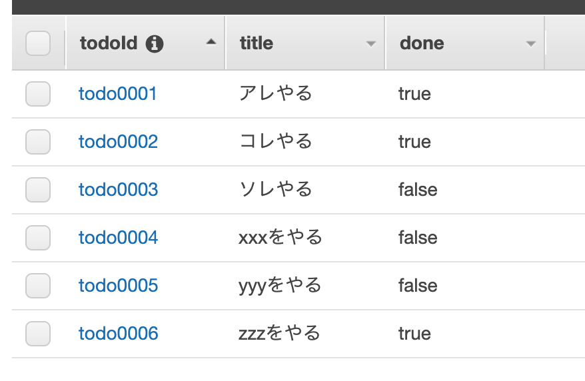Click the todo0006 link
Image resolution: width=585 pixels, height=381 pixels.
[x=119, y=333]
